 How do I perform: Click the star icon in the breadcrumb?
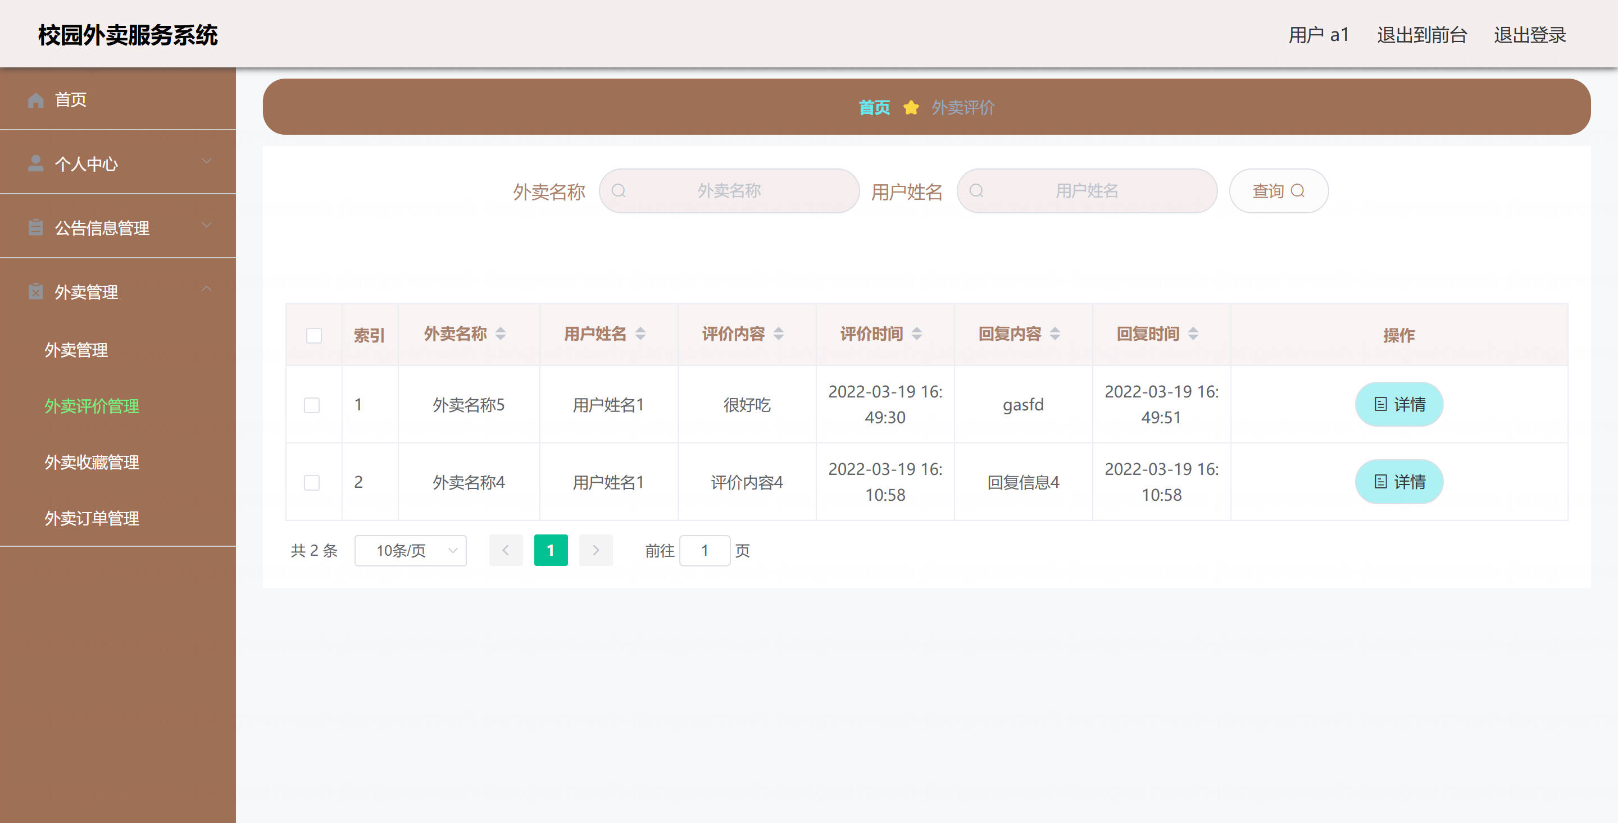(911, 108)
